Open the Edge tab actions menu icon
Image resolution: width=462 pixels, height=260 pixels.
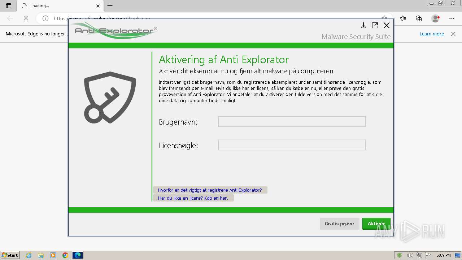click(9, 5)
